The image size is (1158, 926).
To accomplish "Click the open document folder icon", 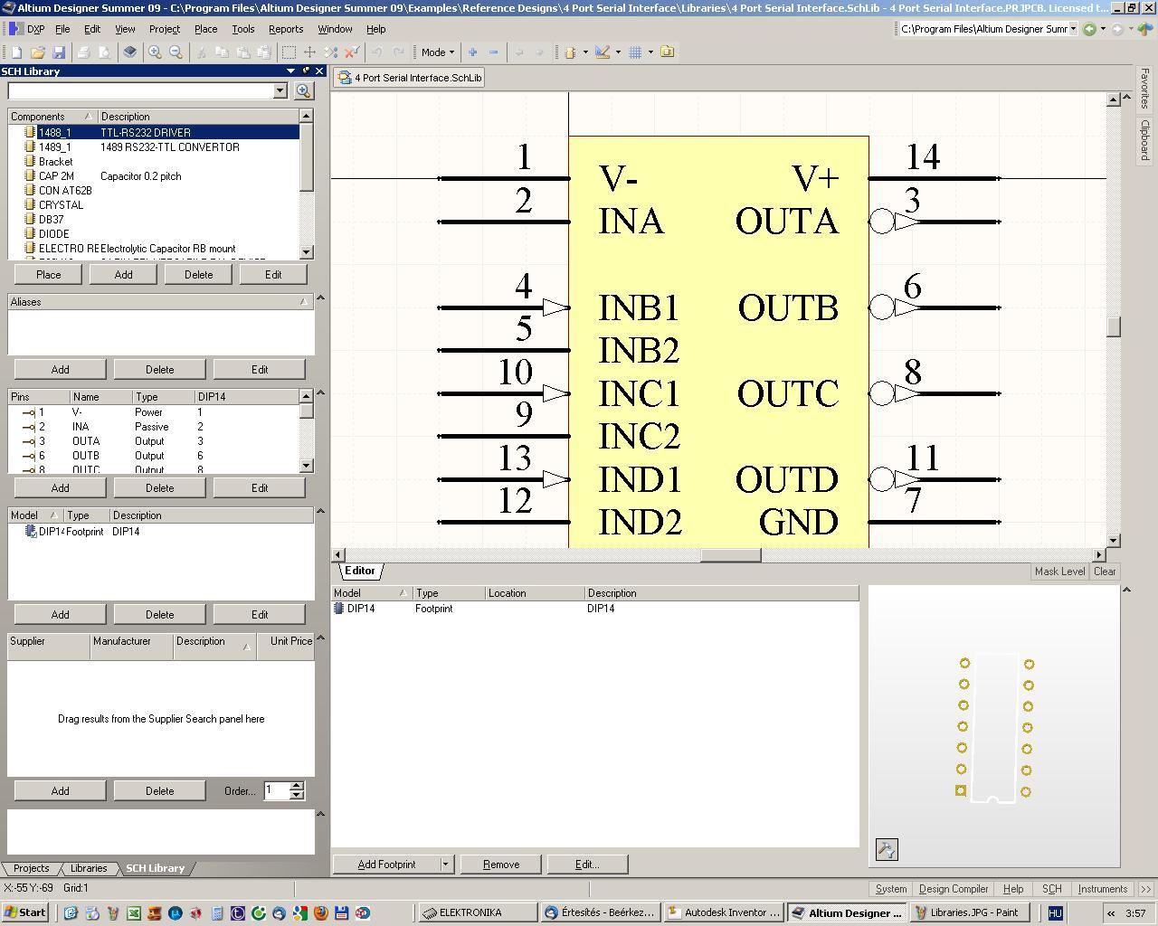I will pos(38,52).
